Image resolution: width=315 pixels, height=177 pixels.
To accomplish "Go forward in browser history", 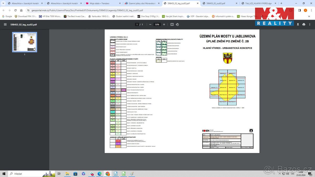I will [x=9, y=10].
